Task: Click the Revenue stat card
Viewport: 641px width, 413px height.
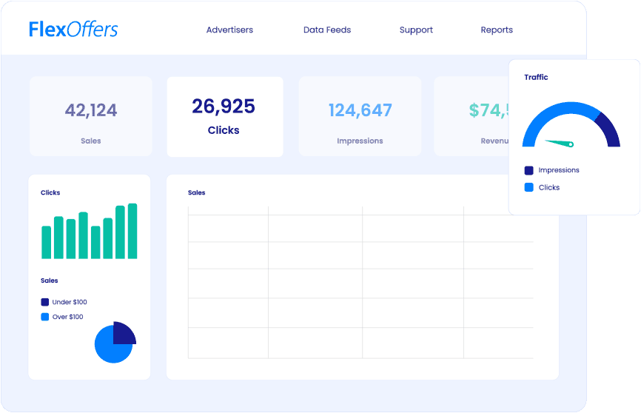Action: click(474, 117)
